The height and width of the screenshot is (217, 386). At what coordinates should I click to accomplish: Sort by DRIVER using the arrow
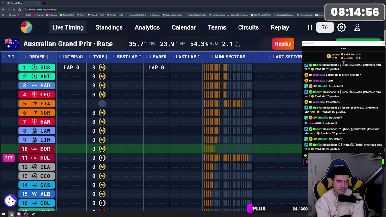pyautogui.click(x=47, y=57)
